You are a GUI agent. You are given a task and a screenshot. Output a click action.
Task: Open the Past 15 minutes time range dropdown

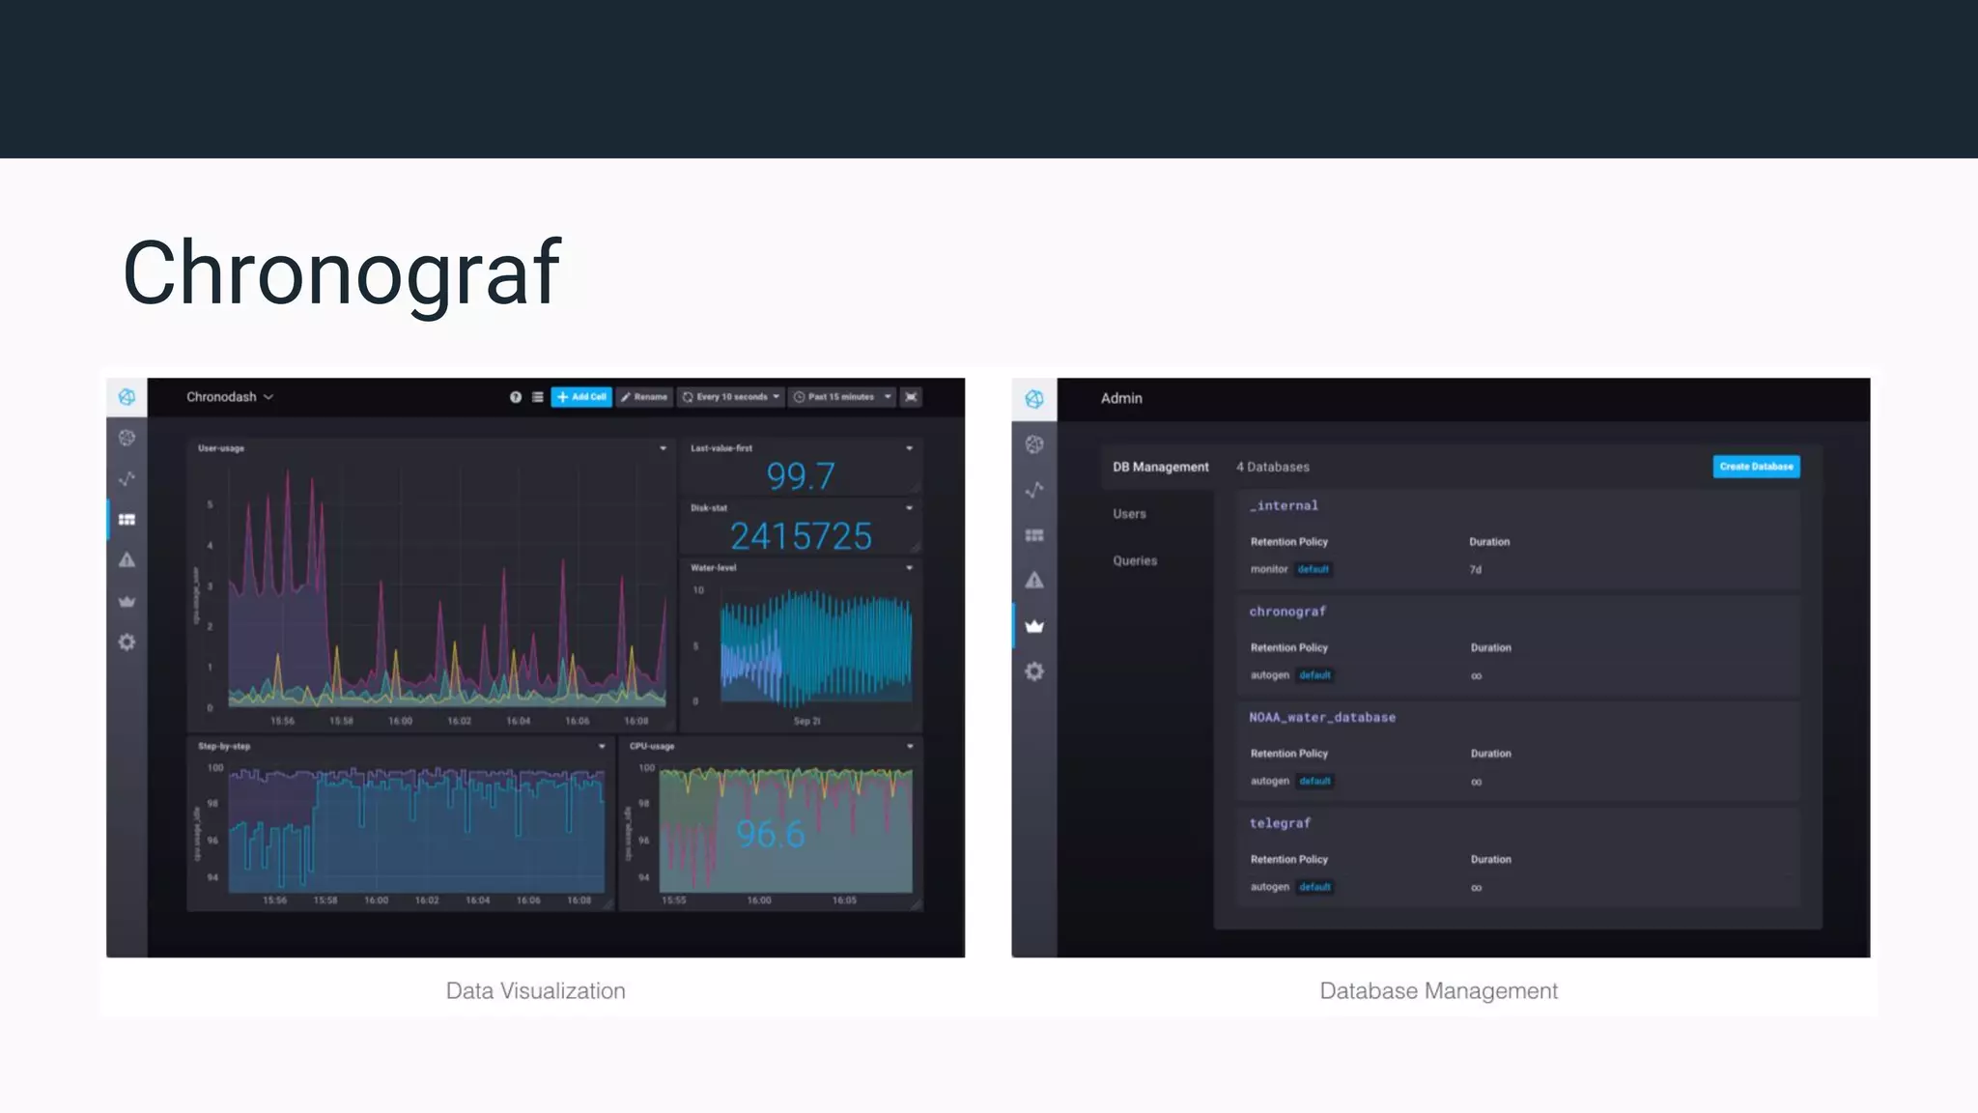pyautogui.click(x=841, y=397)
